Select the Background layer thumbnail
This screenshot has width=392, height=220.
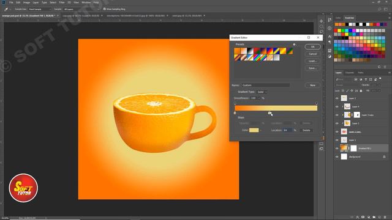tap(344, 156)
